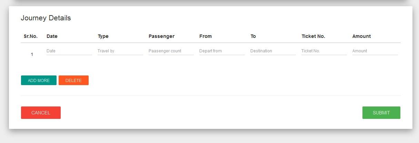Focus the Travel by field
Image resolution: width=419 pixels, height=143 pixels.
(x=120, y=51)
